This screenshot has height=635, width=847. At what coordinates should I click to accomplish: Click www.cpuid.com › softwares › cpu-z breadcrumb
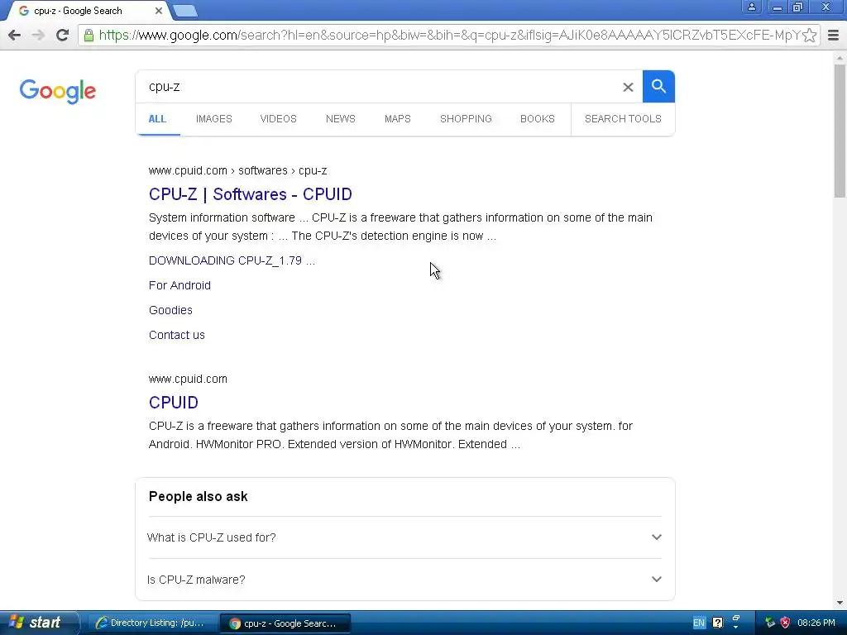237,170
